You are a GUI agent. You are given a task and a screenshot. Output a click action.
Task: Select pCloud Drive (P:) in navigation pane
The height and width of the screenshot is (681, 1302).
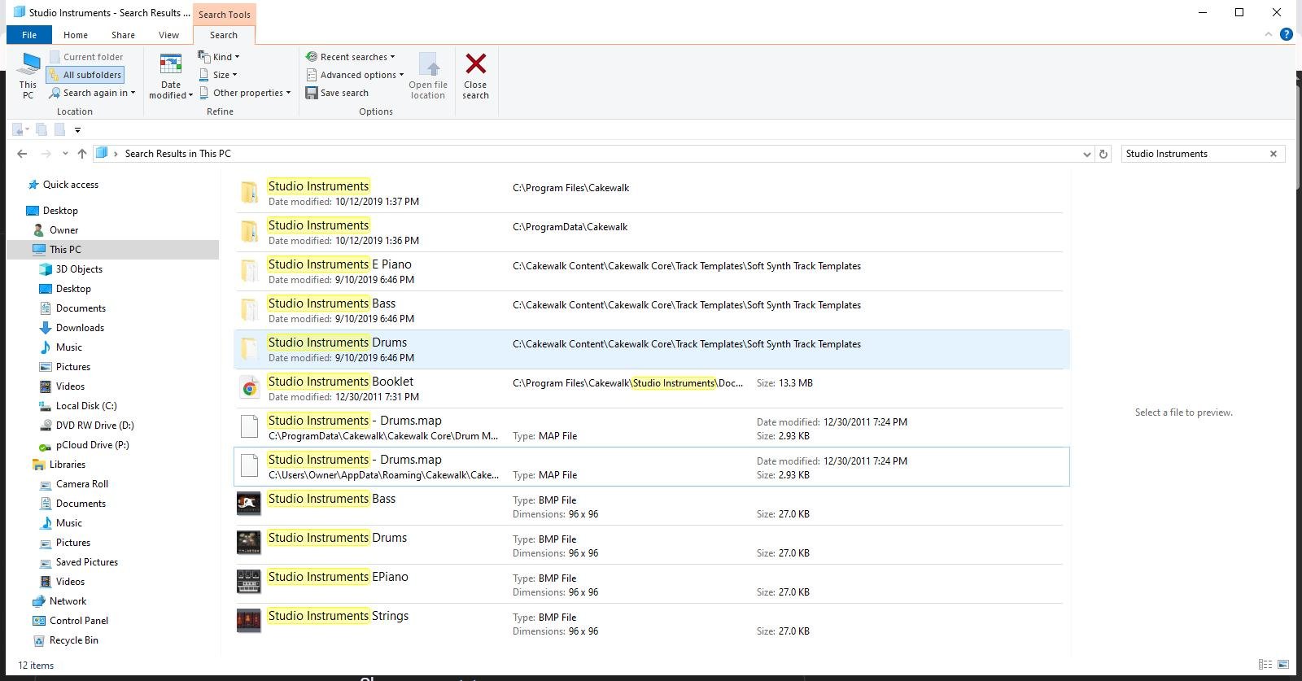pos(85,445)
